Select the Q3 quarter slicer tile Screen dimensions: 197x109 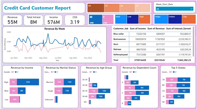(x=112, y=8)
